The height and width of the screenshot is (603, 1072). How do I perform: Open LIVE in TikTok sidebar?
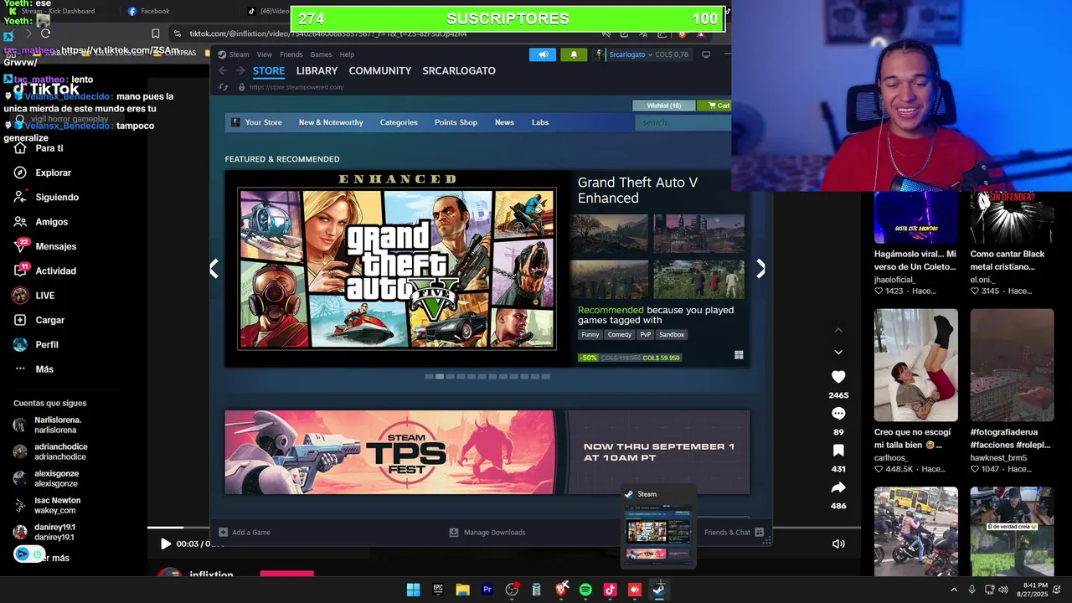(x=33, y=296)
